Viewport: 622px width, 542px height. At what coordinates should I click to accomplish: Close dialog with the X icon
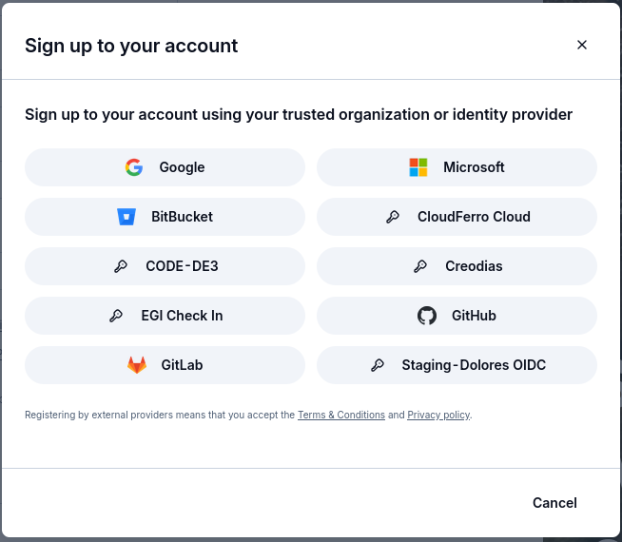tap(581, 45)
